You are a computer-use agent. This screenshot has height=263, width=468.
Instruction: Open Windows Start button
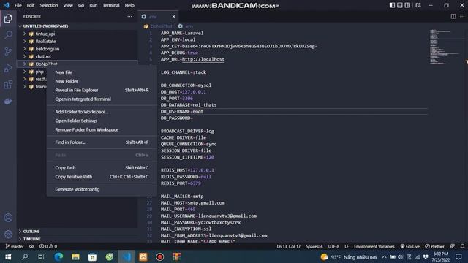click(8, 256)
